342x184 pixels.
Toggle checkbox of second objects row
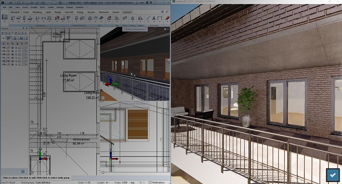click(x=20, y=51)
